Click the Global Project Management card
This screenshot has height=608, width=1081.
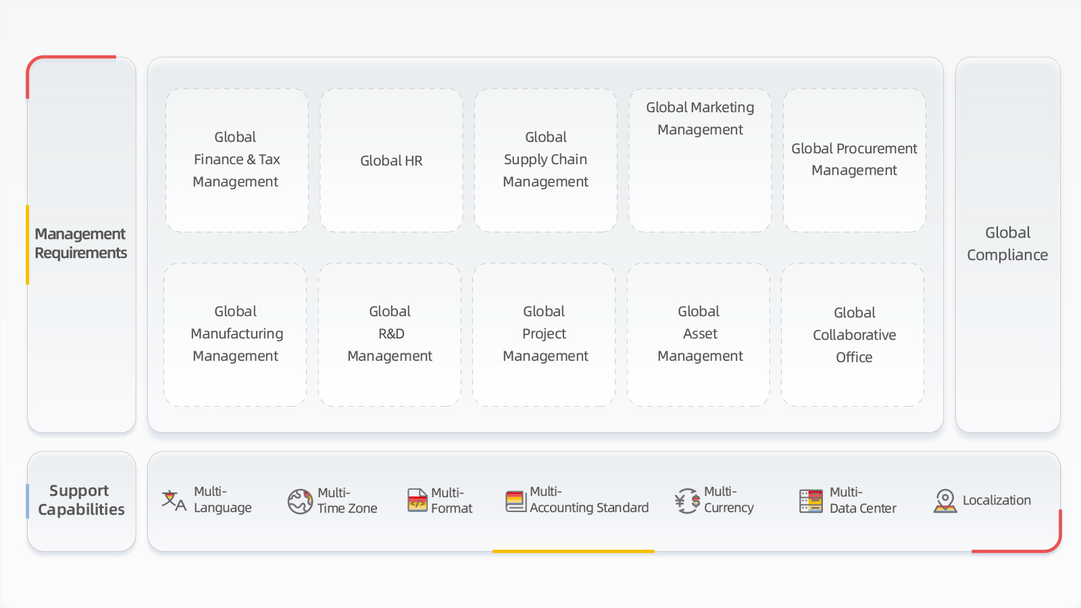point(544,334)
